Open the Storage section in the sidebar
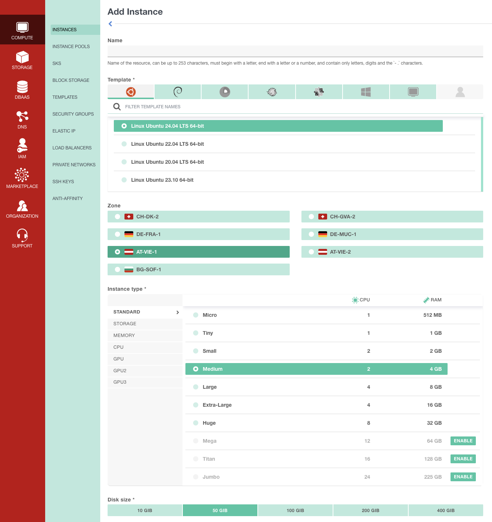Screen dimensions: 492x522 22,60
